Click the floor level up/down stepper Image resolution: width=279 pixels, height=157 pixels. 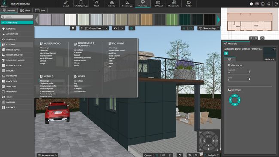click(82, 28)
